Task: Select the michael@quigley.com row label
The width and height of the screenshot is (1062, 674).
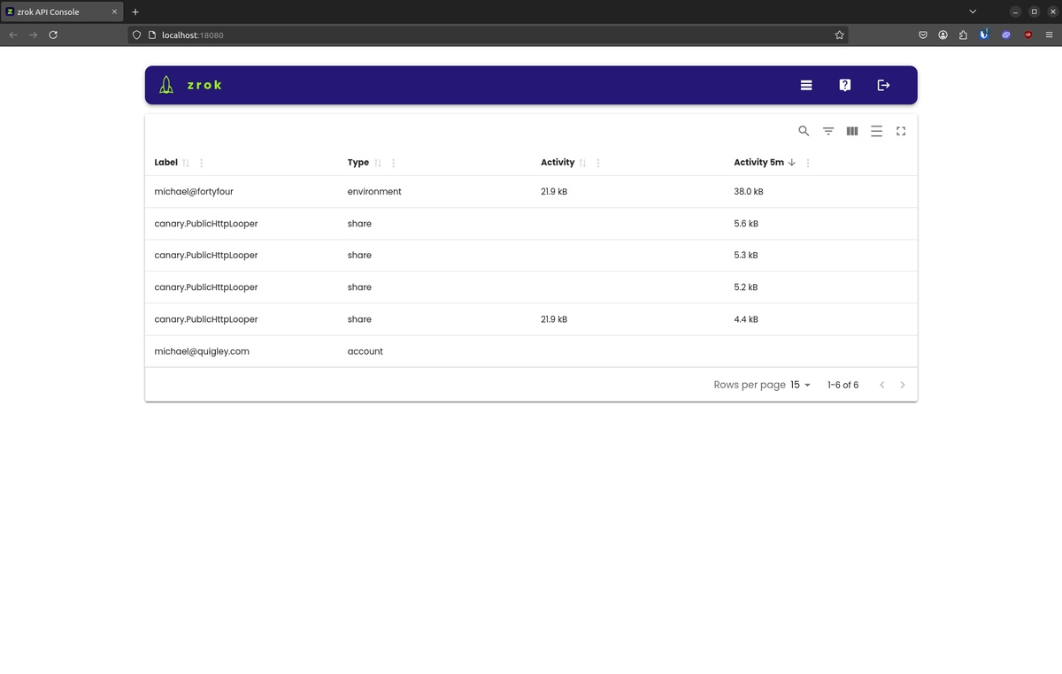Action: point(202,351)
